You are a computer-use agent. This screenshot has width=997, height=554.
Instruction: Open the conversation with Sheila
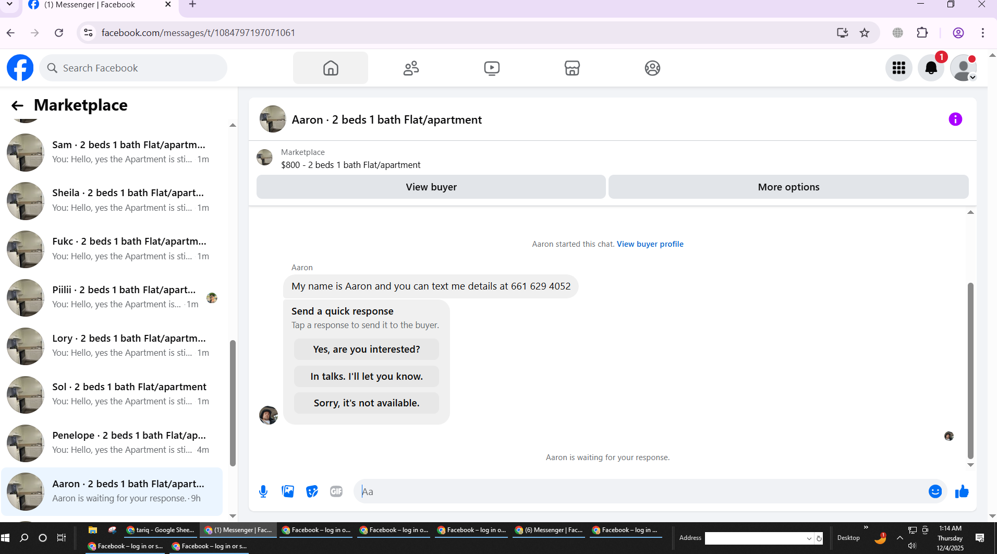tap(112, 201)
